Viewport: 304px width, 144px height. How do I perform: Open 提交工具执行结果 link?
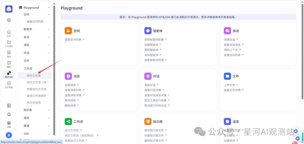[x=157, y=100]
